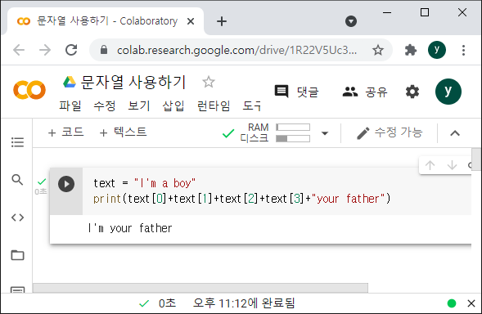Open the 보기 menu
The image size is (482, 314).
point(139,106)
